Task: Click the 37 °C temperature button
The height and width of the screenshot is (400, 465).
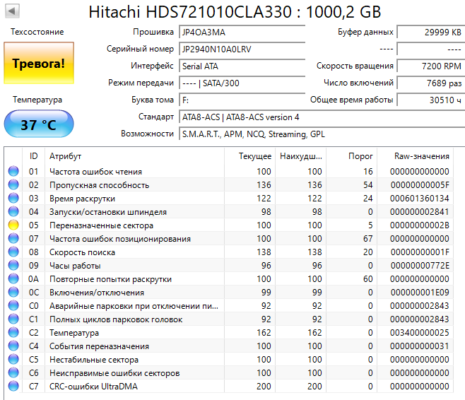Action: pos(39,124)
